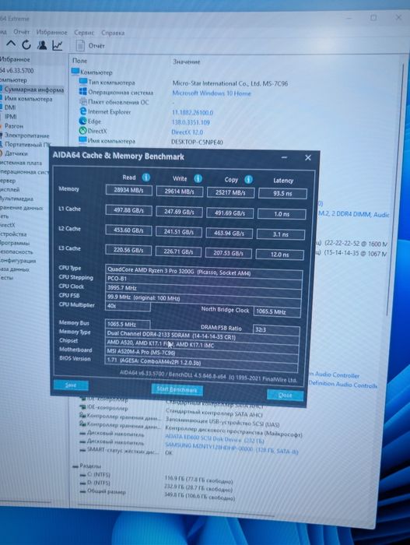The image size is (410, 545).
Task: Click the Edge browser row icon
Action: [x=82, y=121]
